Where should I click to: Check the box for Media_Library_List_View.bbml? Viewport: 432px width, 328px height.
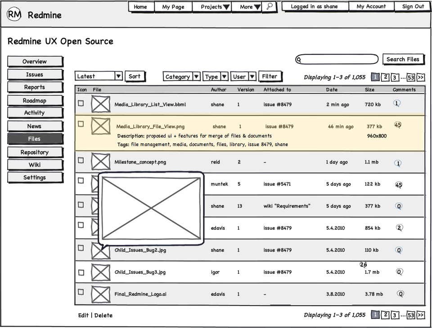[81, 103]
